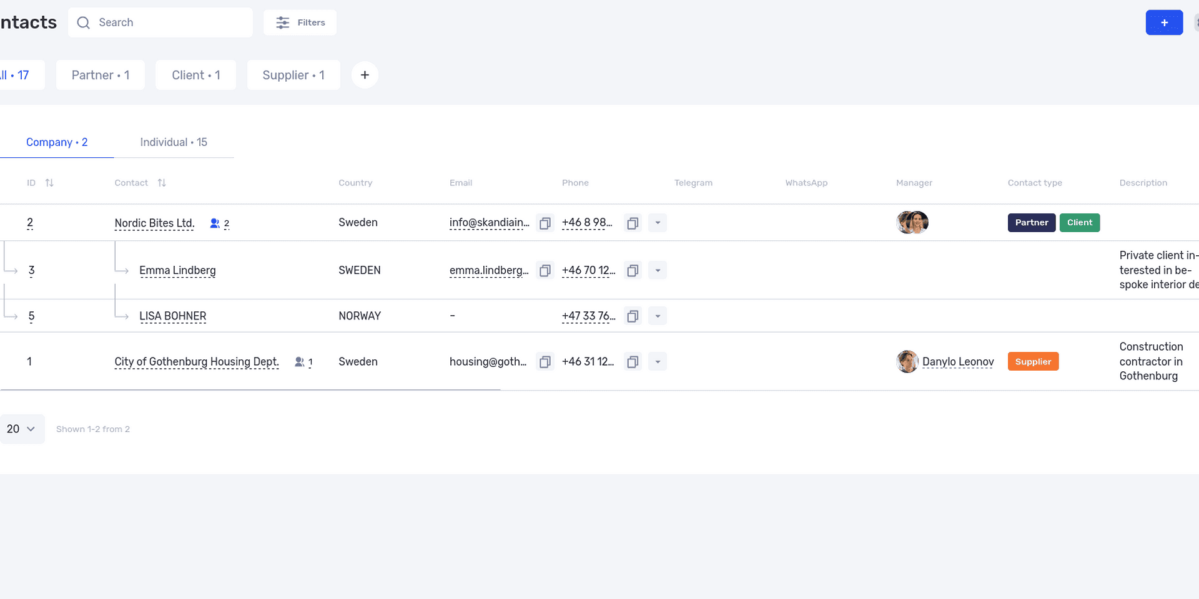
Task: Expand phone options for LISA BOHNER
Action: coord(658,316)
